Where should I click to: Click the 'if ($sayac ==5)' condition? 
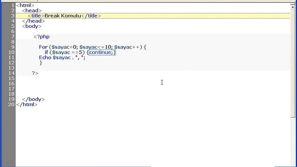coord(65,52)
